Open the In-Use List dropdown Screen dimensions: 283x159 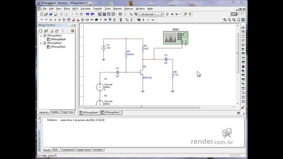pyautogui.click(x=162, y=14)
